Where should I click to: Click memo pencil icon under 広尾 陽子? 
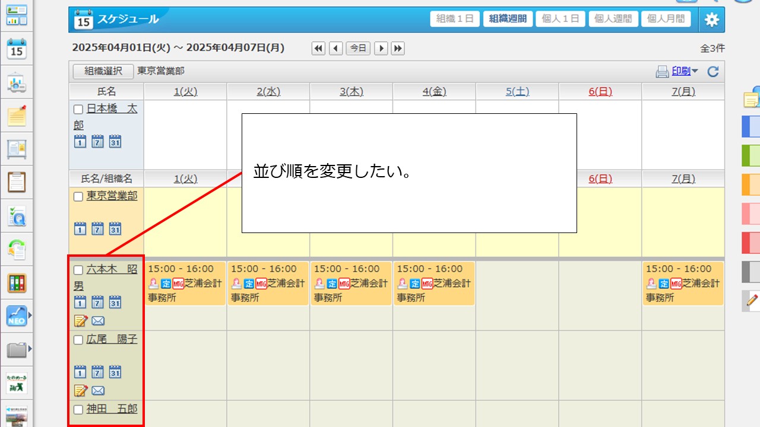coord(80,390)
